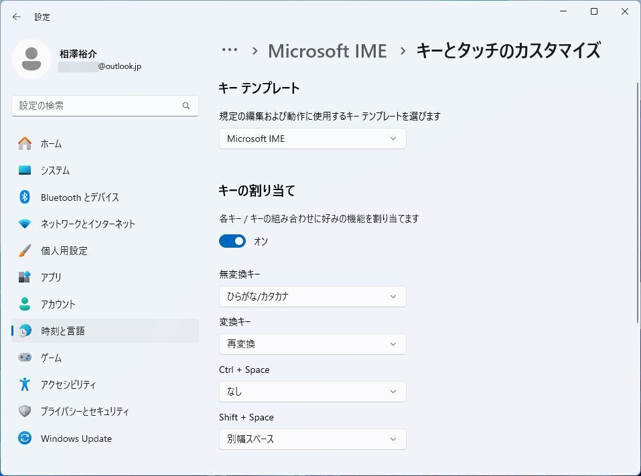The height and width of the screenshot is (476, 641).
Task: Select the システム monitor icon
Action: point(25,170)
